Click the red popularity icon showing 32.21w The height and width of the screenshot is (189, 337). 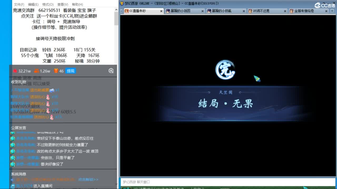[15, 71]
